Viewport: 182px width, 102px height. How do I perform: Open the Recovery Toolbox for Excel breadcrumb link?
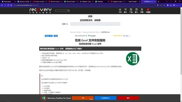click(91, 32)
